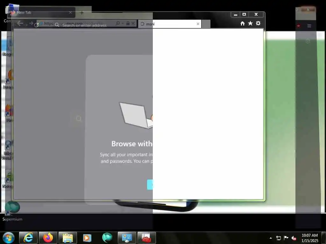Go back with Internet Explorer's back arrow
This screenshot has width=326, height=244.
tap(20, 23)
